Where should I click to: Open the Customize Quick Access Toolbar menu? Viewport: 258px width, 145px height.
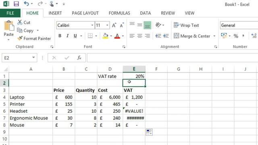pyautogui.click(x=64, y=4)
